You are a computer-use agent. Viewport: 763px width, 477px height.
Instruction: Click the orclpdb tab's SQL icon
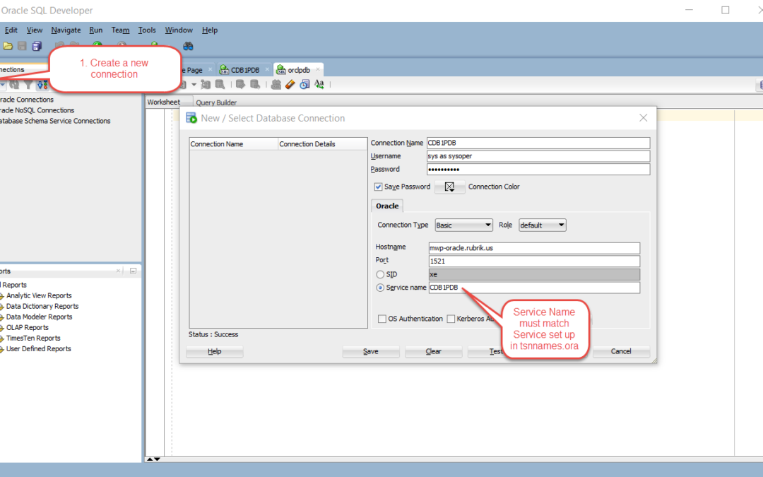click(280, 70)
